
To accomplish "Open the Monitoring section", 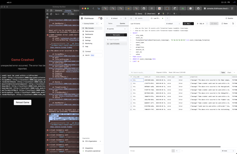I will coord(89,44).
